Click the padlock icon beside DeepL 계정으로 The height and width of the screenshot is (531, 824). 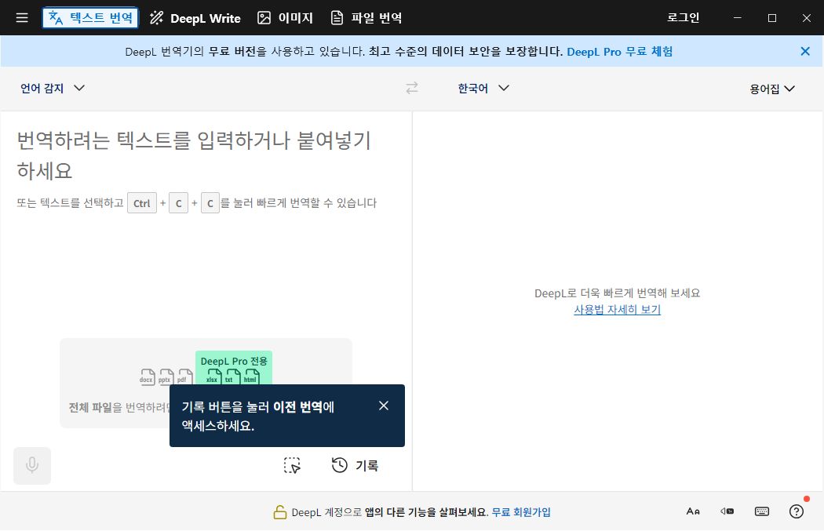280,511
